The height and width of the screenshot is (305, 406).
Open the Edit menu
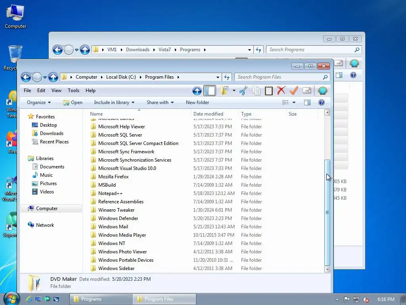click(41, 91)
